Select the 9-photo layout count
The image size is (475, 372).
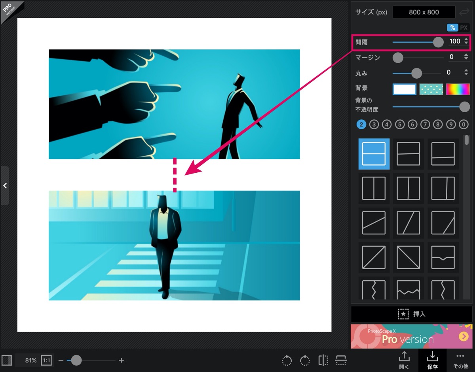pos(451,125)
